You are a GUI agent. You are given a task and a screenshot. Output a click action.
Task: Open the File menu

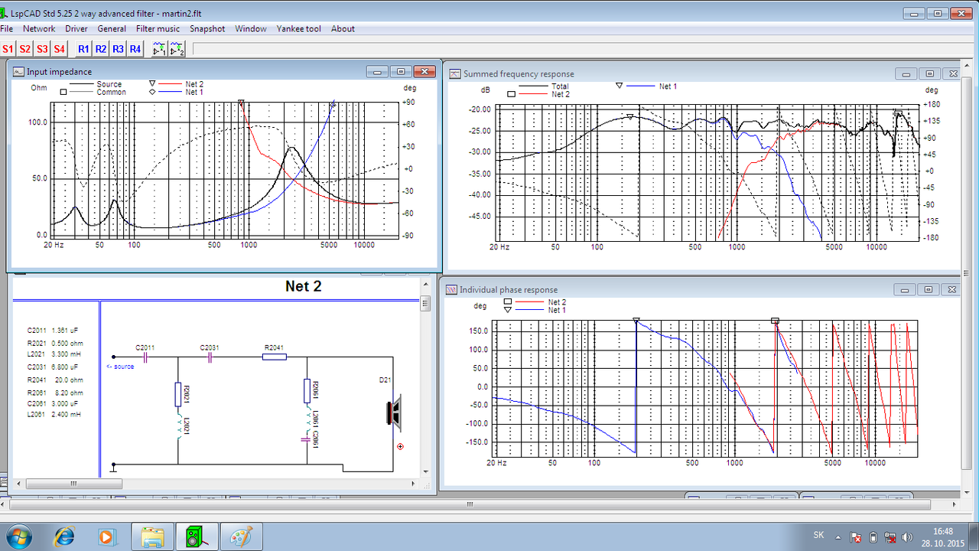[x=7, y=29]
